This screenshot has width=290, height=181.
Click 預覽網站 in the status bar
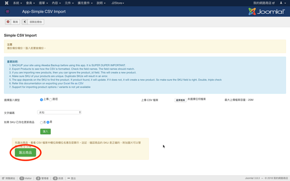[x=9, y=178]
